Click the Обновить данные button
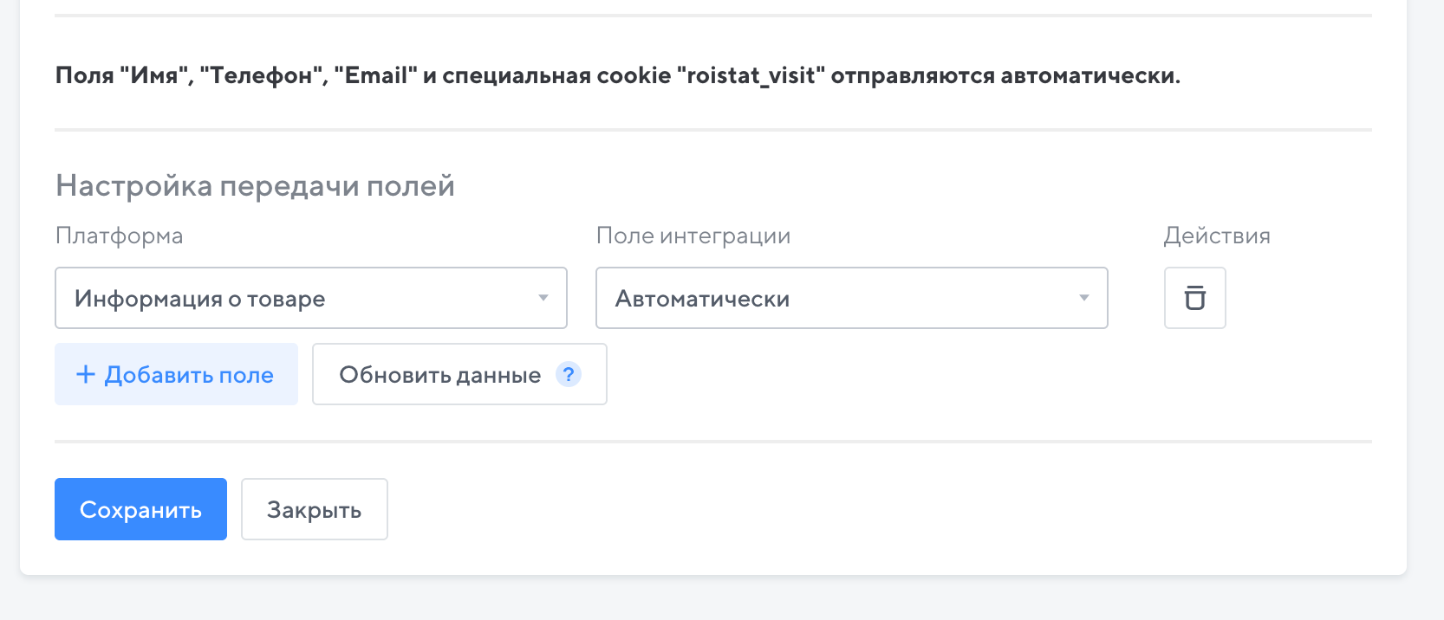The height and width of the screenshot is (620, 1444). click(x=439, y=375)
